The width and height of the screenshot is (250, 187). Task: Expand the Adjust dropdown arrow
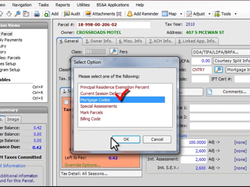[209, 14]
